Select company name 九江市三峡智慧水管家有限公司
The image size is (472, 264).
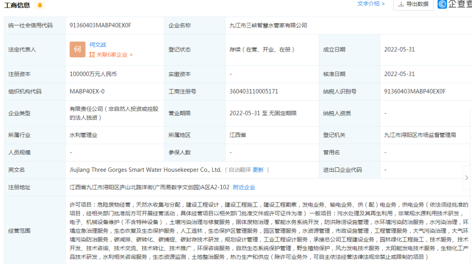[268, 25]
